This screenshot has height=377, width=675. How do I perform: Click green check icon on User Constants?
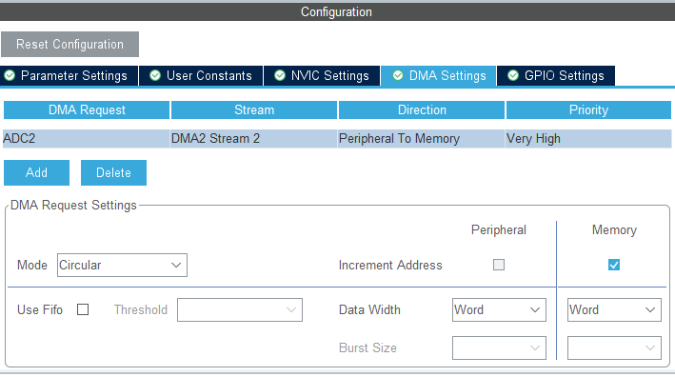click(155, 76)
